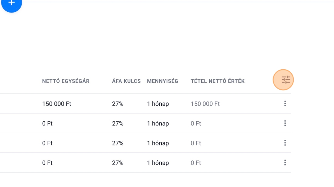Click the 1 hónap quantity in last row
Screen dimensions: 334x187
[158, 163]
